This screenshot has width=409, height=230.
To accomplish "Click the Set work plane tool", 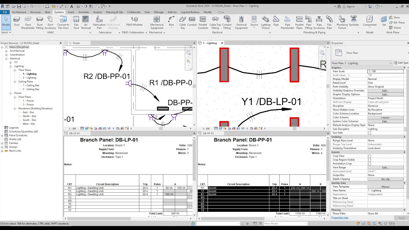I will (x=384, y=21).
